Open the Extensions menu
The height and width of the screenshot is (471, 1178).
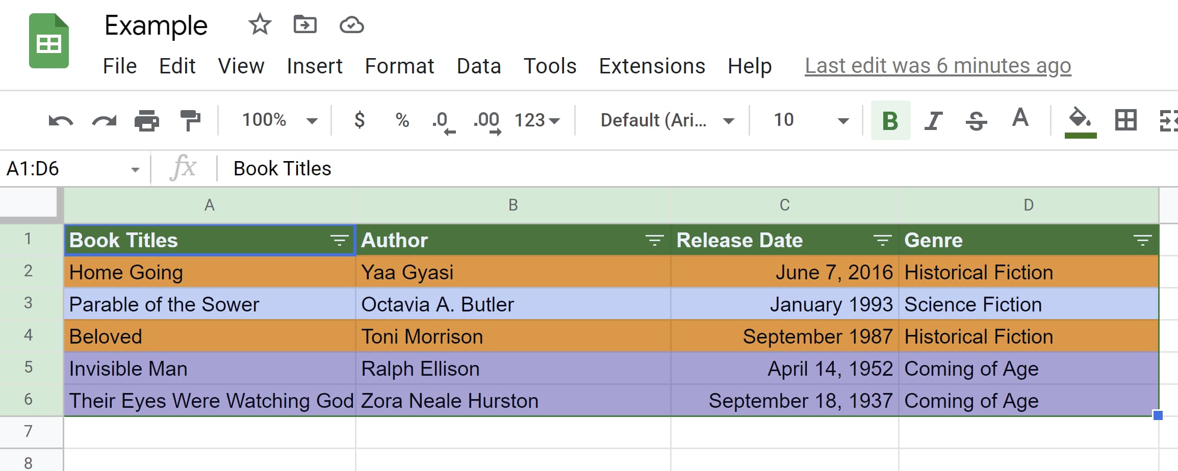click(652, 66)
